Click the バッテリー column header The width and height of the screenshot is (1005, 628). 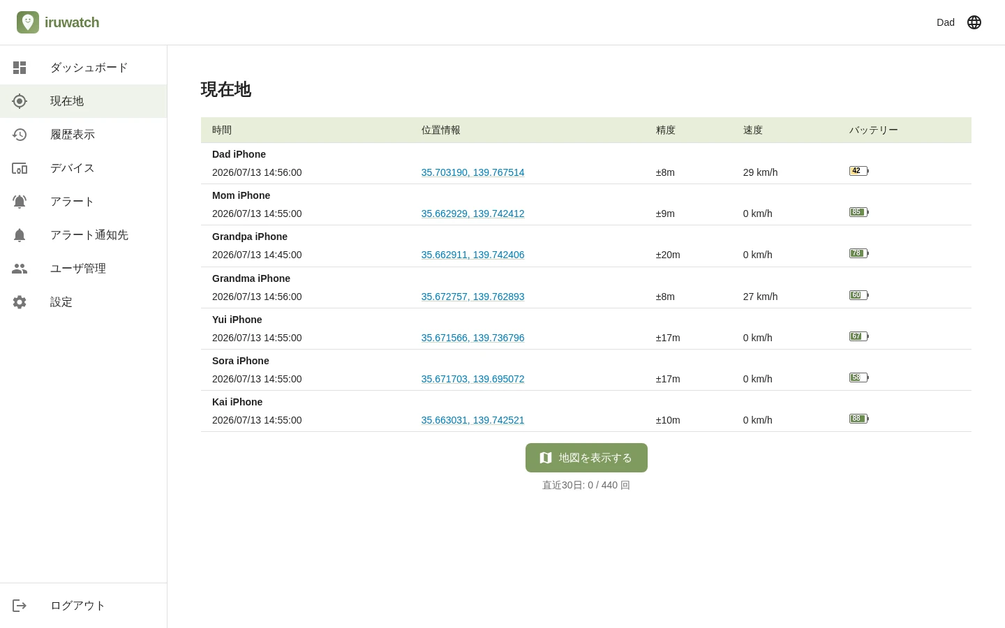click(x=874, y=130)
